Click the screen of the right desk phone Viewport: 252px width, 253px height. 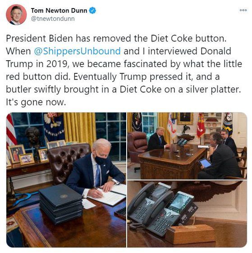[x=180, y=201]
